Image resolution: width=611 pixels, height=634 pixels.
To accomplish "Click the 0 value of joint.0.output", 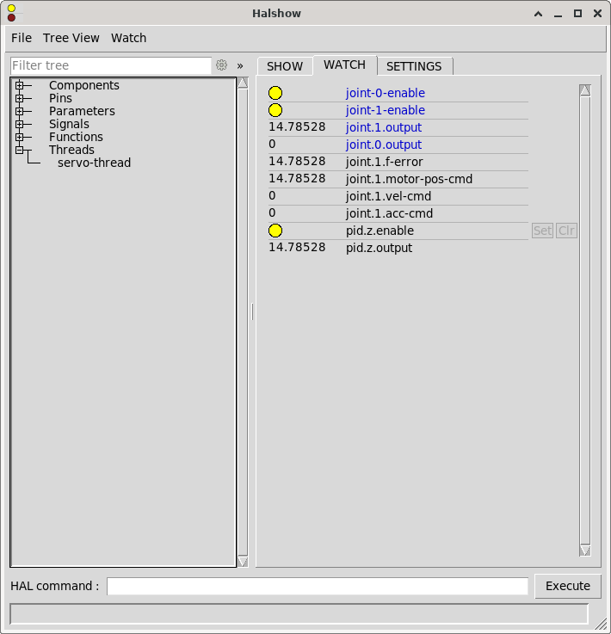I will (272, 144).
